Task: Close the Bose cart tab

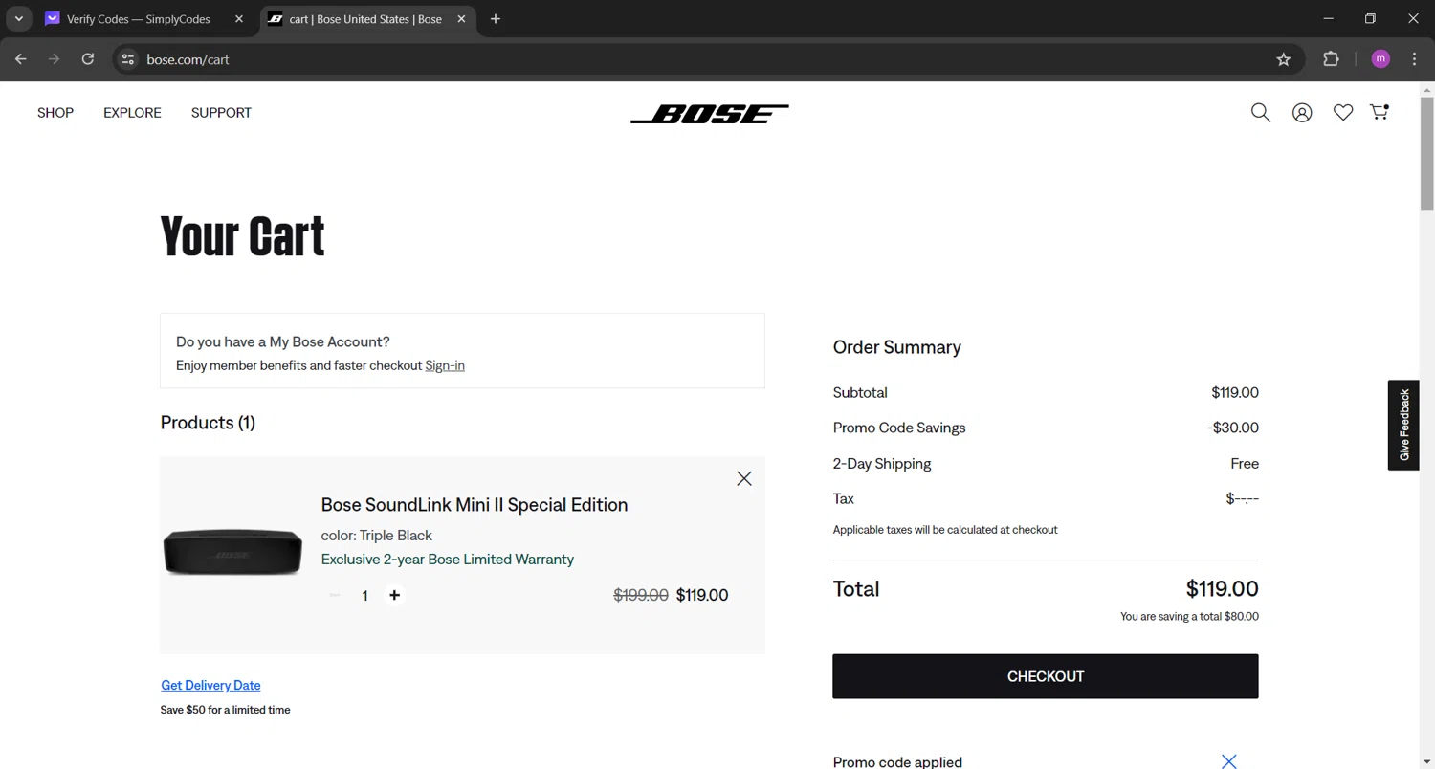Action: pyautogui.click(x=461, y=19)
